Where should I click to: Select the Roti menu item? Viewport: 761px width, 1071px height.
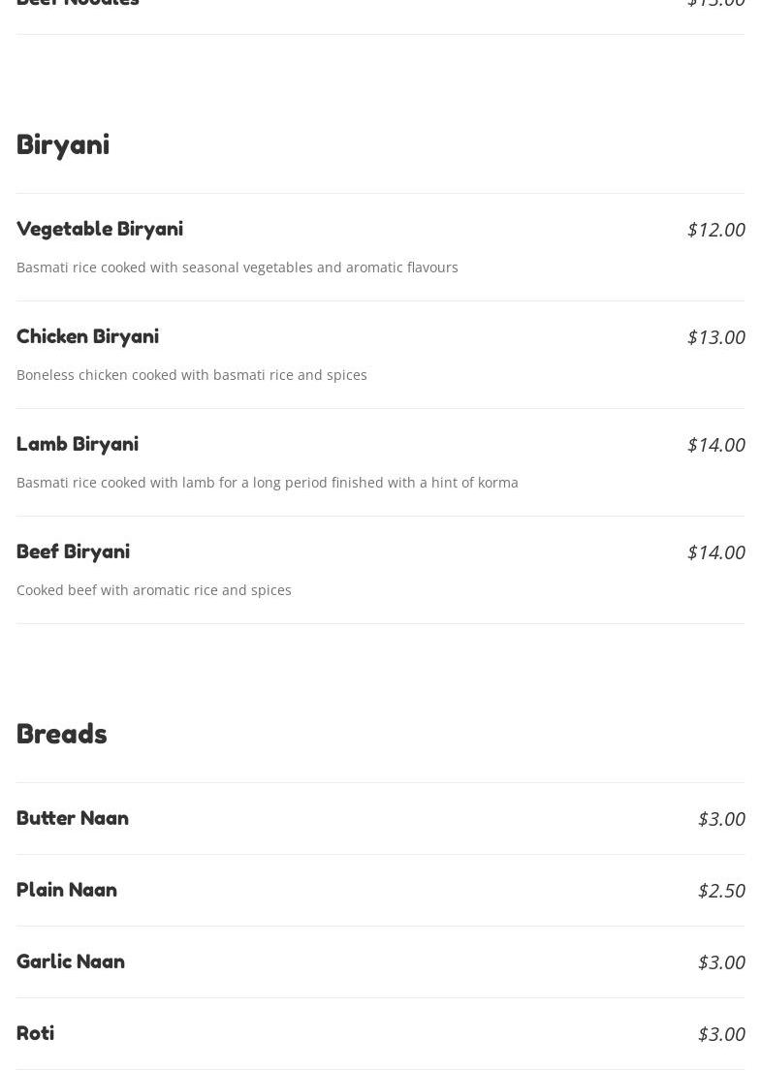point(35,1033)
